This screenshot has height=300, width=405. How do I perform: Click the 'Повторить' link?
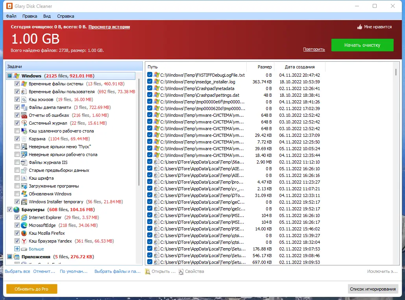point(314,49)
